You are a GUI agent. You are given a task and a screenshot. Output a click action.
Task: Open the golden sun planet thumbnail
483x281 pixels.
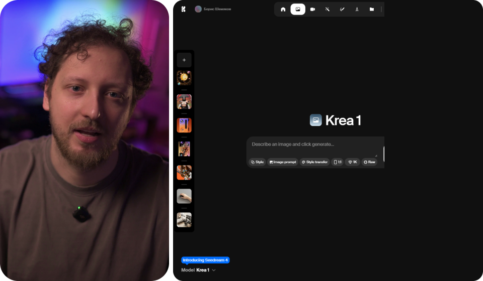point(184,78)
